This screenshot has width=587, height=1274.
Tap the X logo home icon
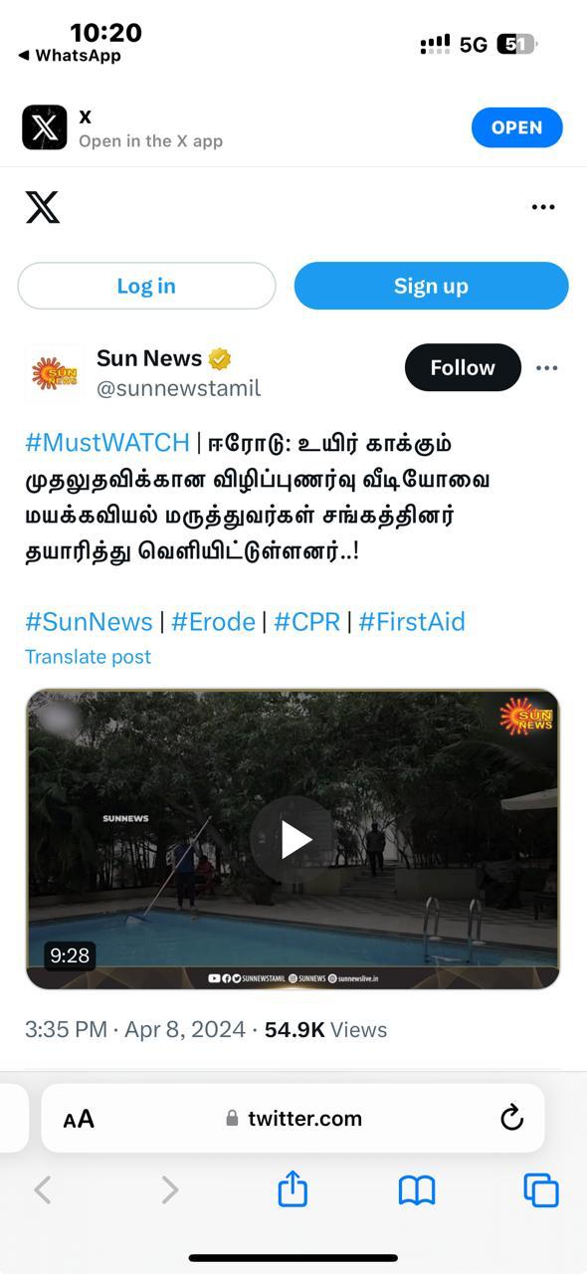pos(43,207)
